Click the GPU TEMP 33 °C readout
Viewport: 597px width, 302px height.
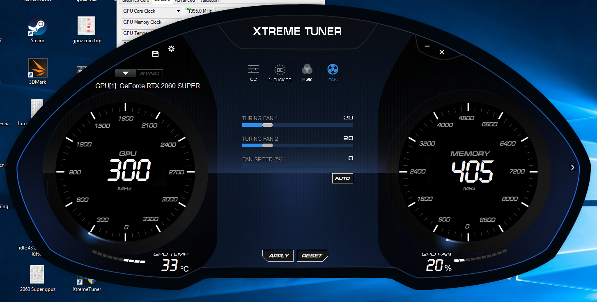(x=175, y=265)
